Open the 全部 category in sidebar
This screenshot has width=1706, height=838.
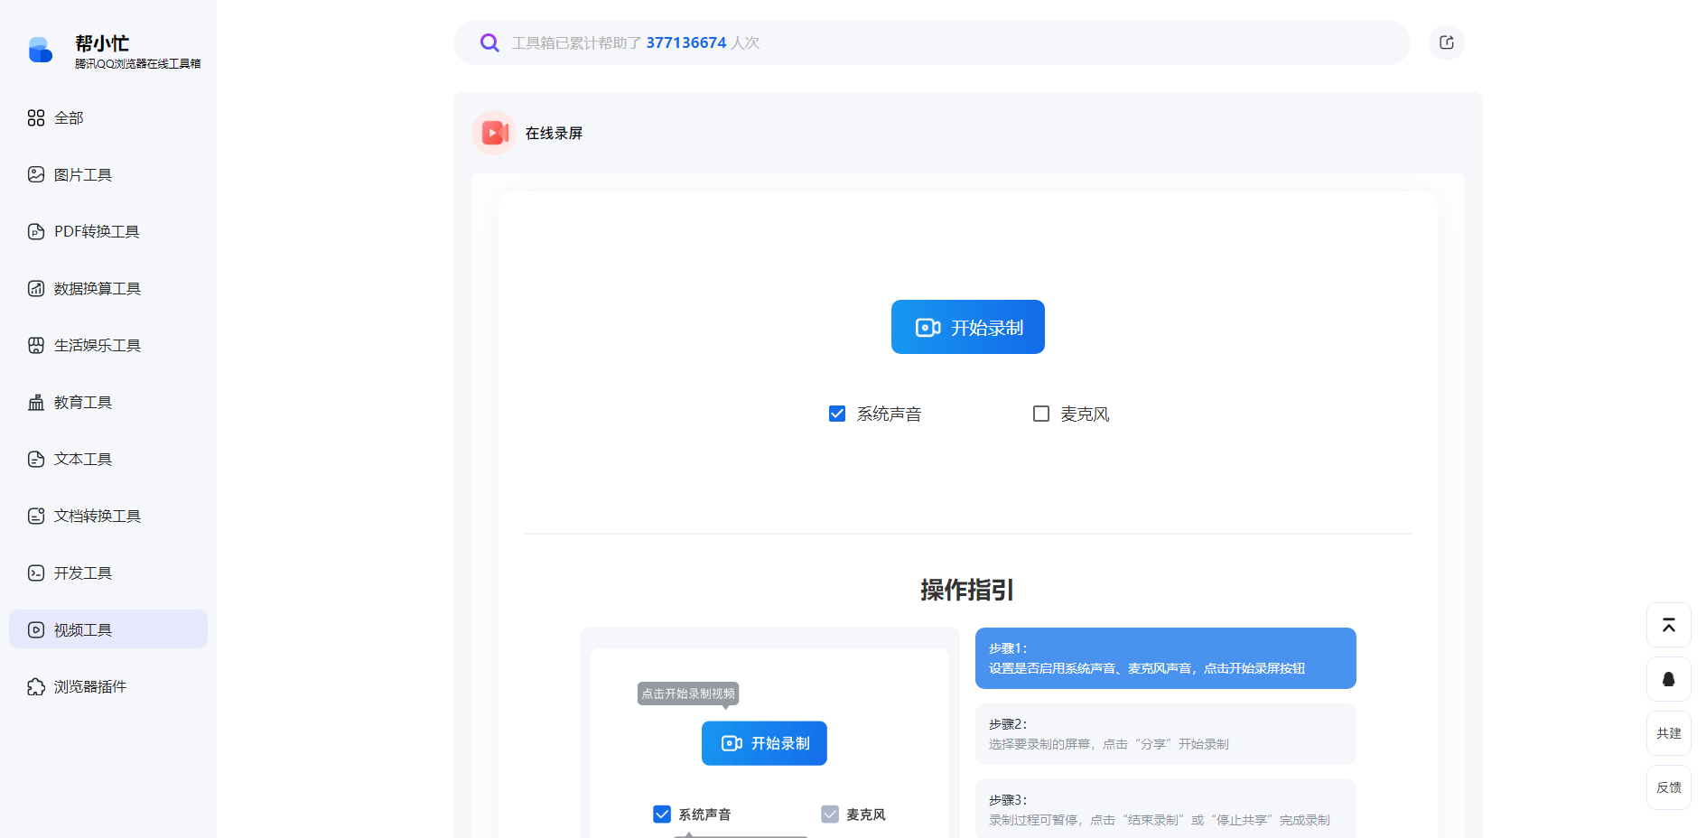coord(108,118)
